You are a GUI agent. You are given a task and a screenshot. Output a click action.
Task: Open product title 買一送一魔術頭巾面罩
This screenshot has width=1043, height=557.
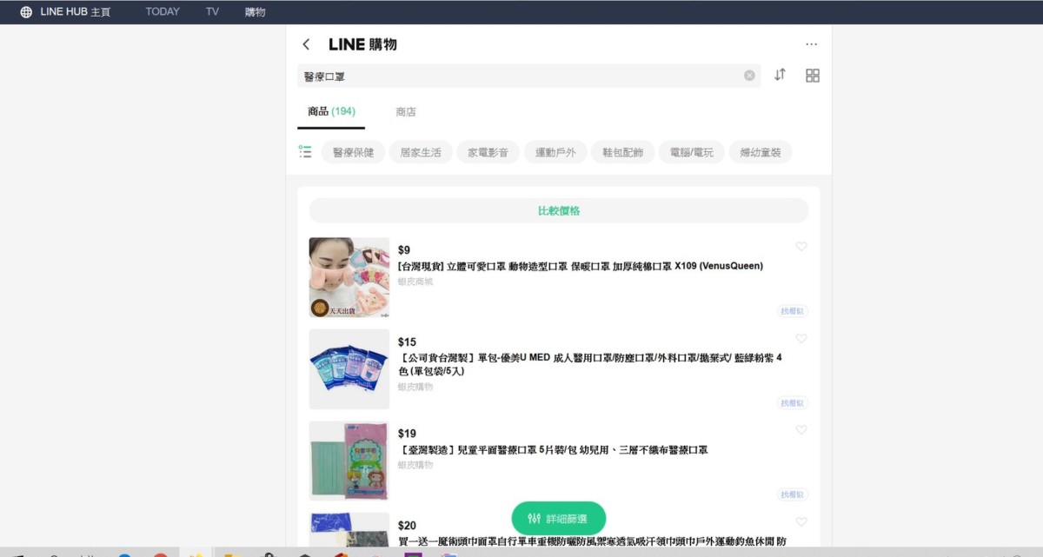[593, 541]
